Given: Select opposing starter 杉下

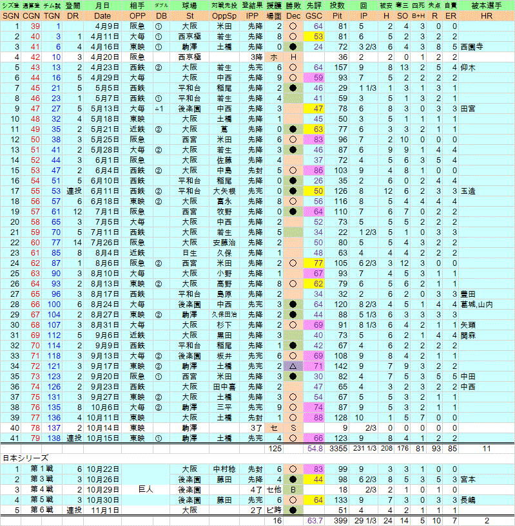Looking at the screenshot, I should 224,325.
